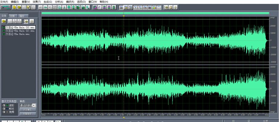This screenshot has width=279, height=122.
Task: Open file using file panel folder icon
Action: point(4,21)
